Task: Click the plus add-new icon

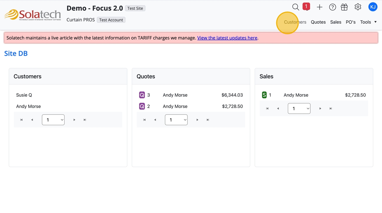Action: click(320, 7)
